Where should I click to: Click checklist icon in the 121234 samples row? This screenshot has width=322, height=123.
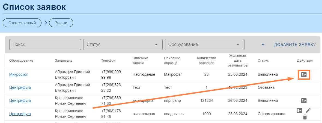(x=304, y=101)
